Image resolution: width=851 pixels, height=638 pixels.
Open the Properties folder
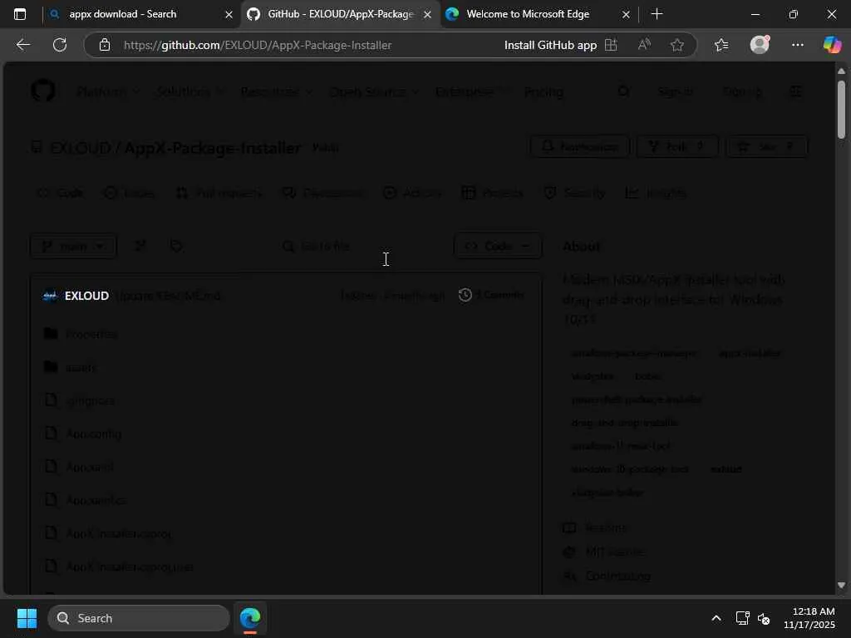(x=91, y=334)
